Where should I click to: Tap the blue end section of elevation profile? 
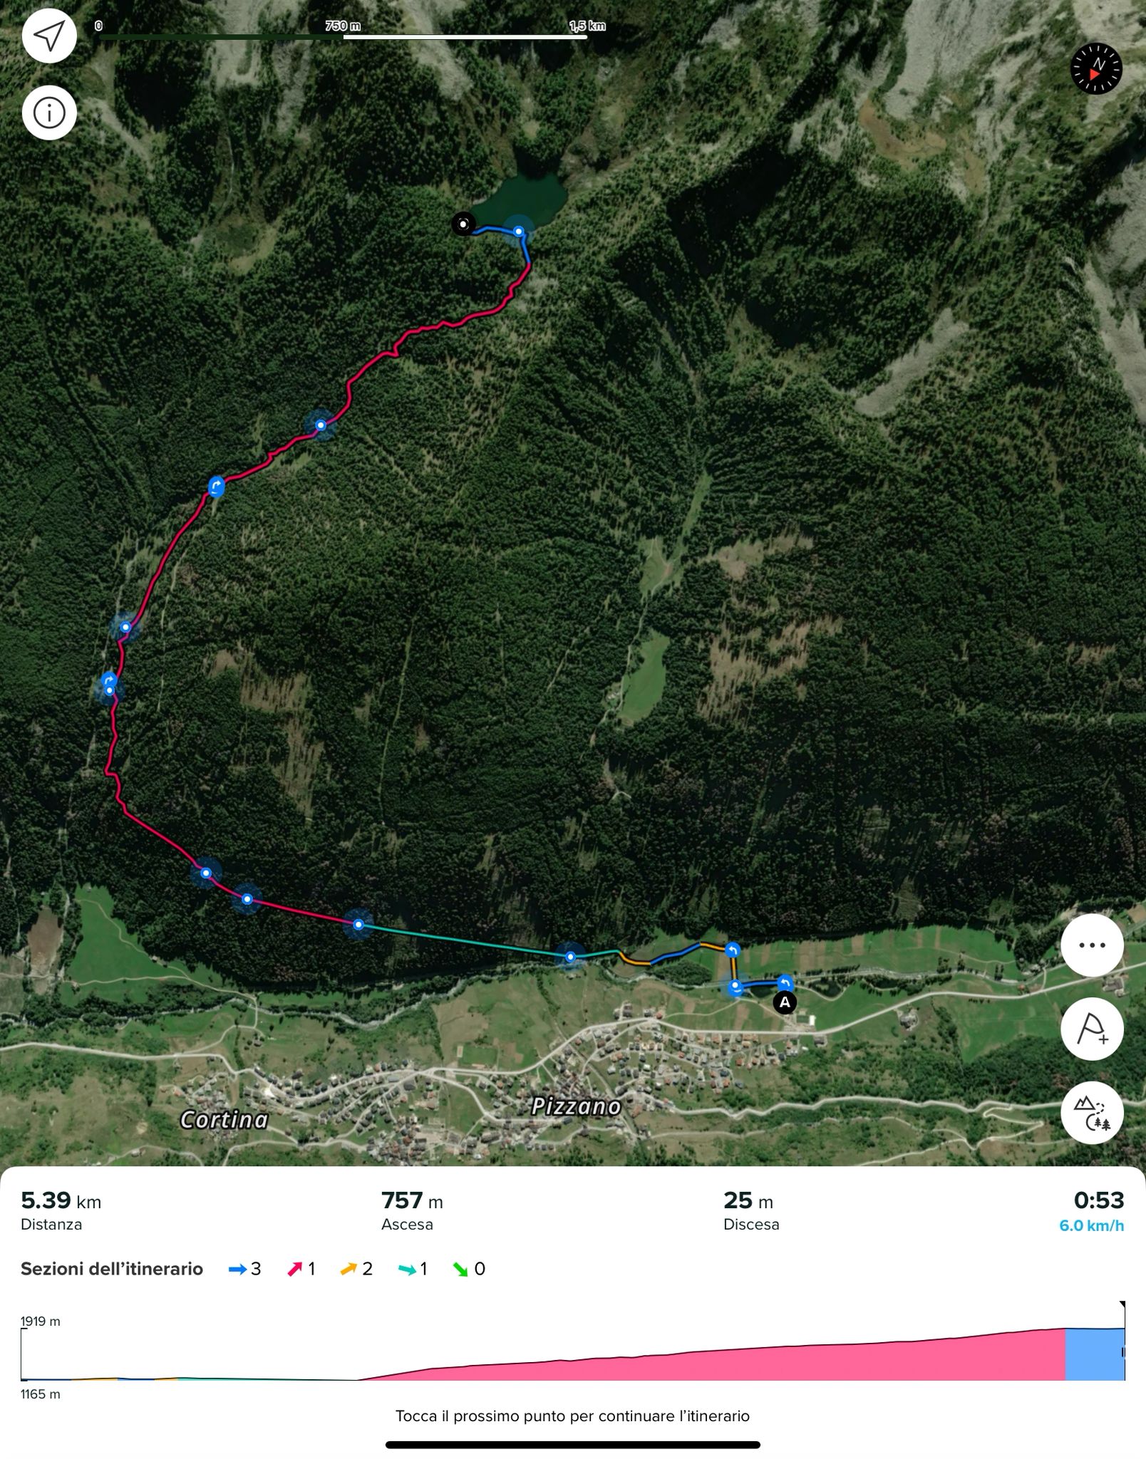tap(1095, 1354)
